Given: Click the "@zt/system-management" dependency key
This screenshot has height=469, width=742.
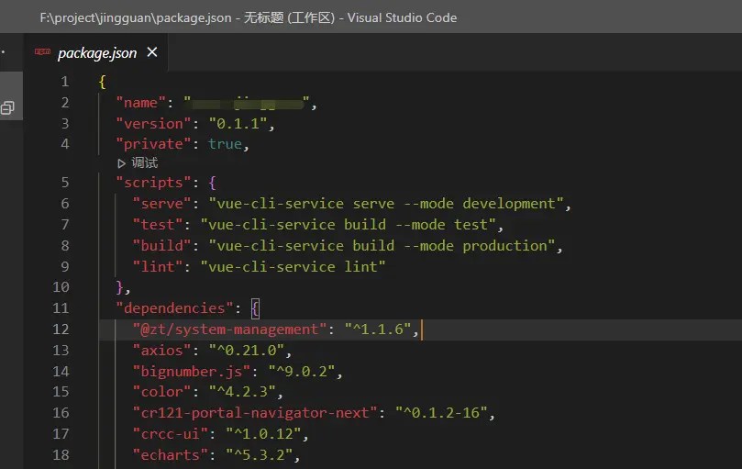Looking at the screenshot, I should coord(229,329).
